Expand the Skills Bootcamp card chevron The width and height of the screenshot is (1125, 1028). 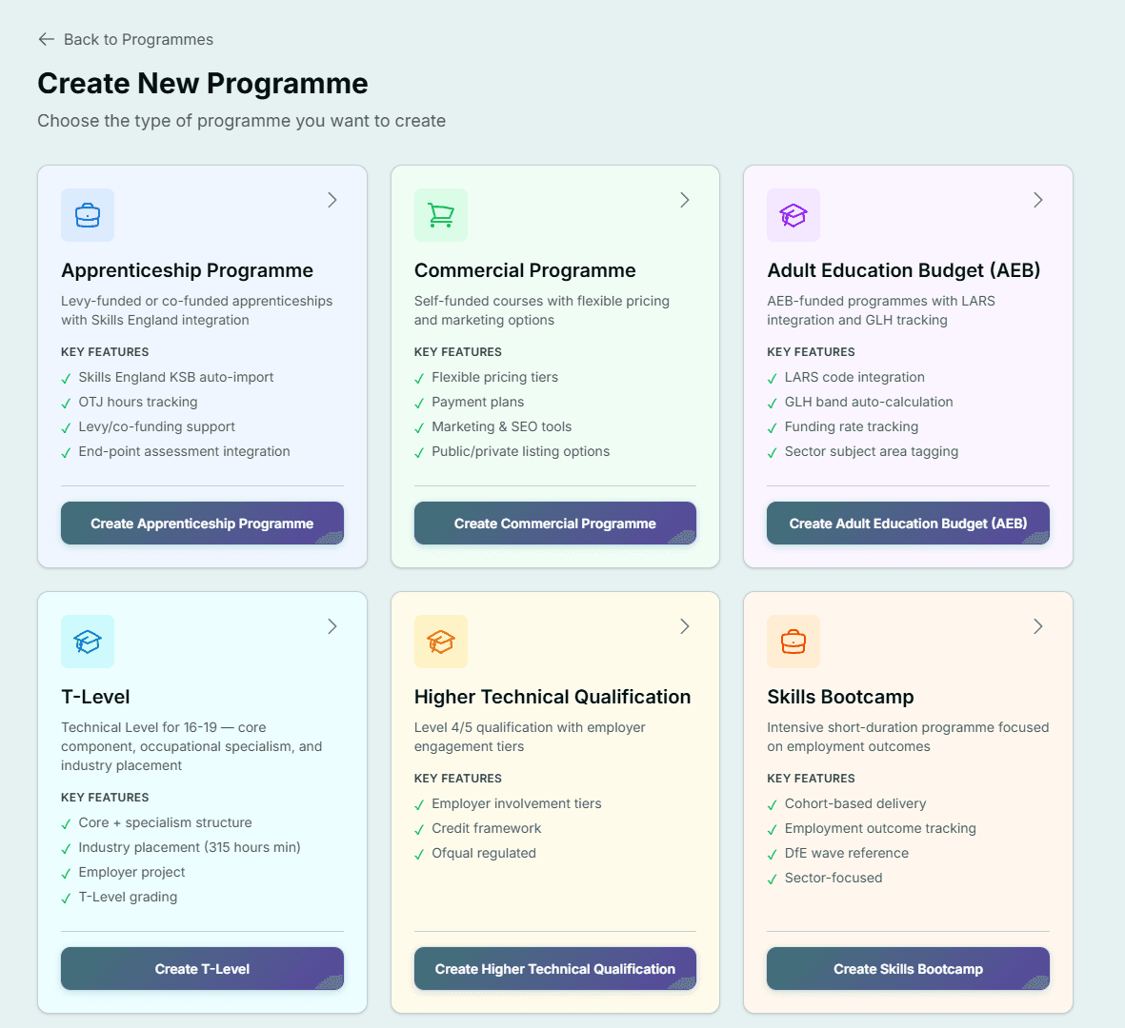1037,626
